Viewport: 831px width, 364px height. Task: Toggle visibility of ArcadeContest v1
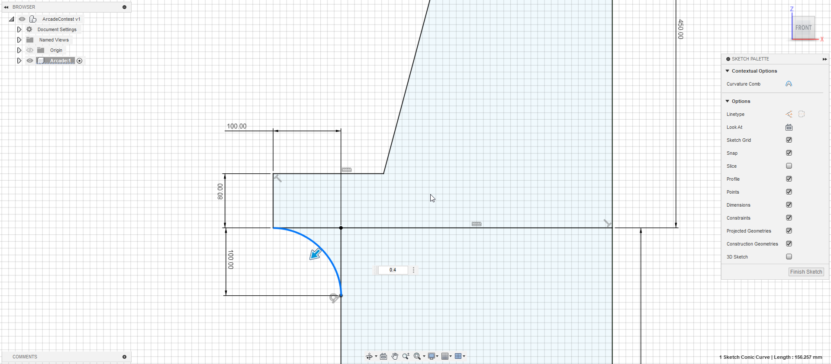(22, 19)
